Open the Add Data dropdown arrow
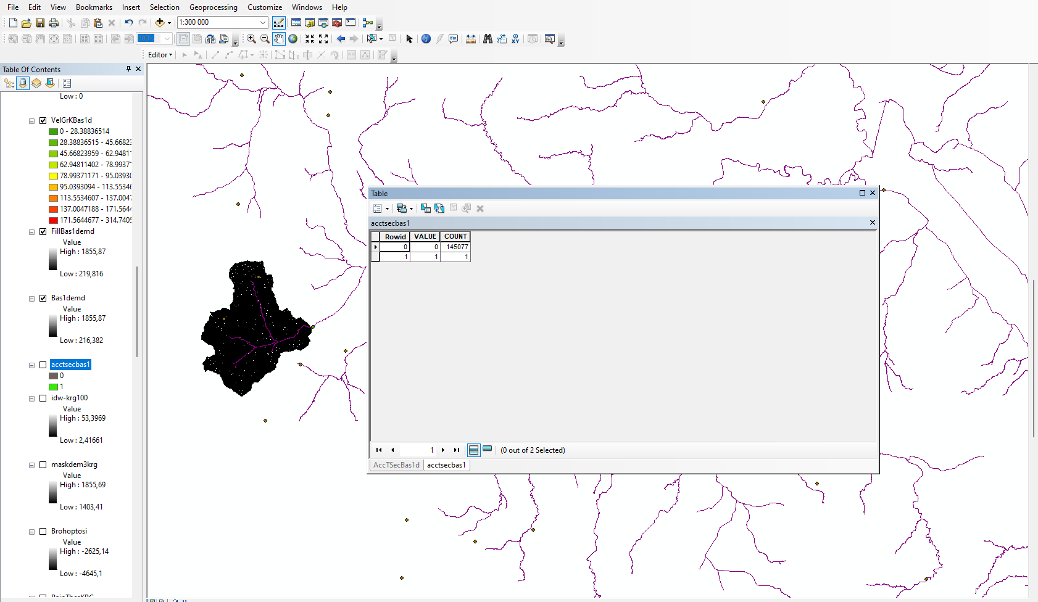This screenshot has width=1038, height=602. coord(170,23)
